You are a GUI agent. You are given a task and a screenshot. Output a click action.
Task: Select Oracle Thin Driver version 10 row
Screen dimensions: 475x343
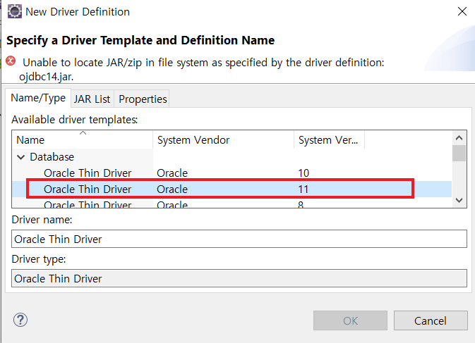[232, 173]
